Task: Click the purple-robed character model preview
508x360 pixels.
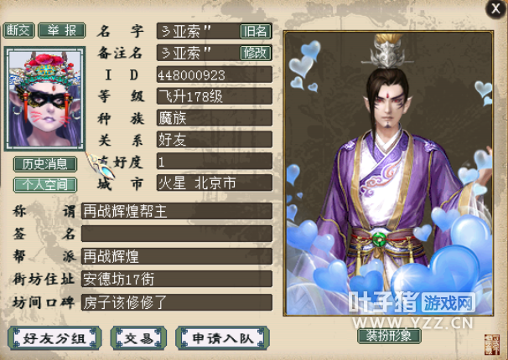Action: 388,173
